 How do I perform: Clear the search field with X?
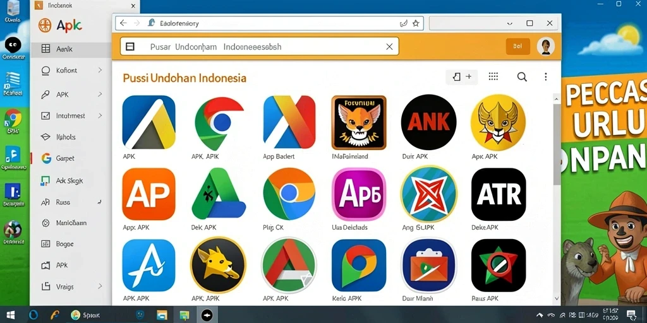[389, 47]
